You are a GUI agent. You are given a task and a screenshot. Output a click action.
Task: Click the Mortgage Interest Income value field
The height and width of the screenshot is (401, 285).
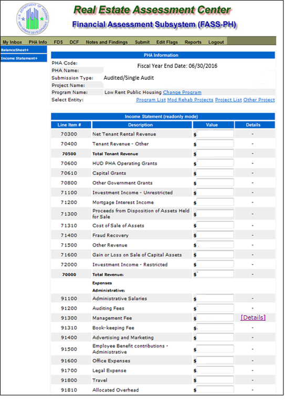(x=215, y=202)
